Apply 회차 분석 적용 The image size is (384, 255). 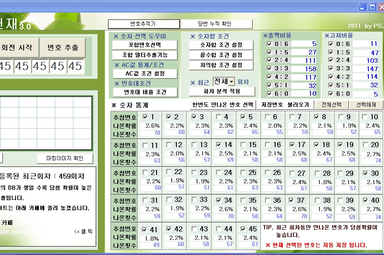[x=222, y=91]
